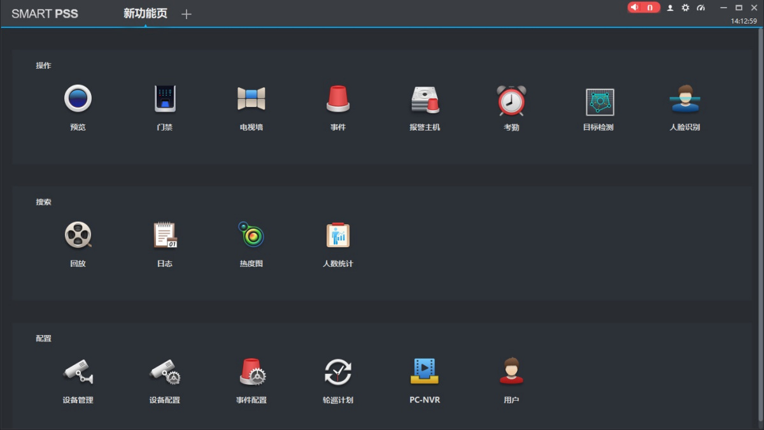Open the 门禁 access control module
Image resolution: width=764 pixels, height=430 pixels.
coord(165,99)
